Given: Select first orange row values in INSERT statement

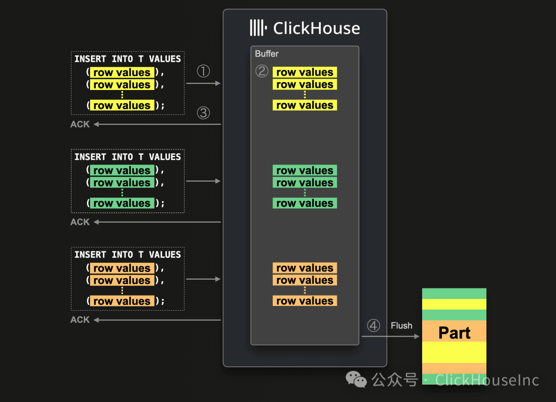Looking at the screenshot, I should tap(122, 268).
